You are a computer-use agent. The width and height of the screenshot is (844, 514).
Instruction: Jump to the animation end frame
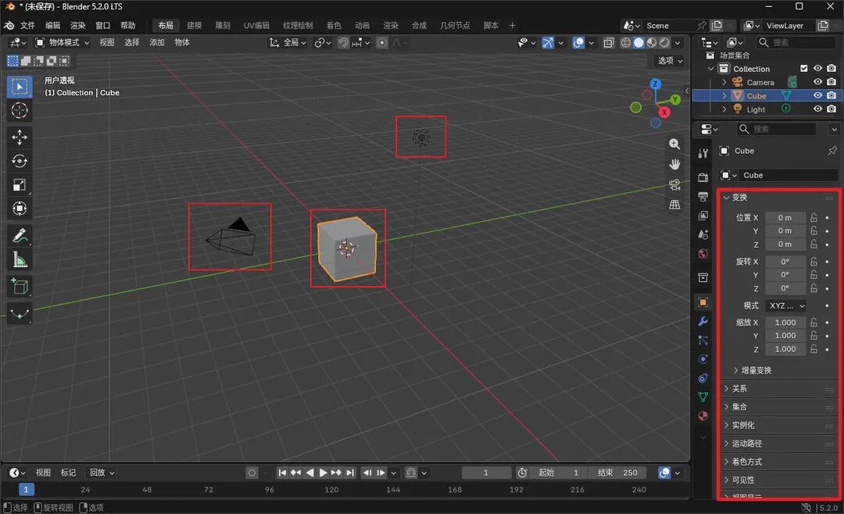tap(350, 473)
